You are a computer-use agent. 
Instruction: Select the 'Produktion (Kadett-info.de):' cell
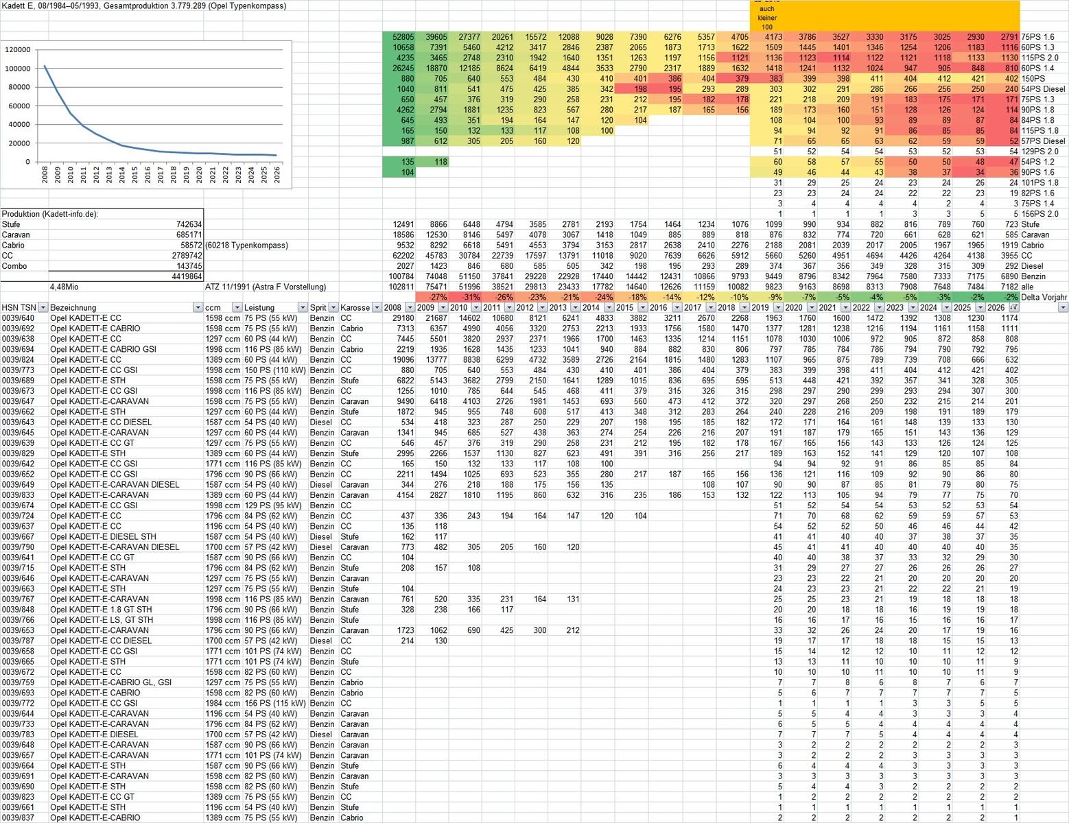[x=50, y=214]
